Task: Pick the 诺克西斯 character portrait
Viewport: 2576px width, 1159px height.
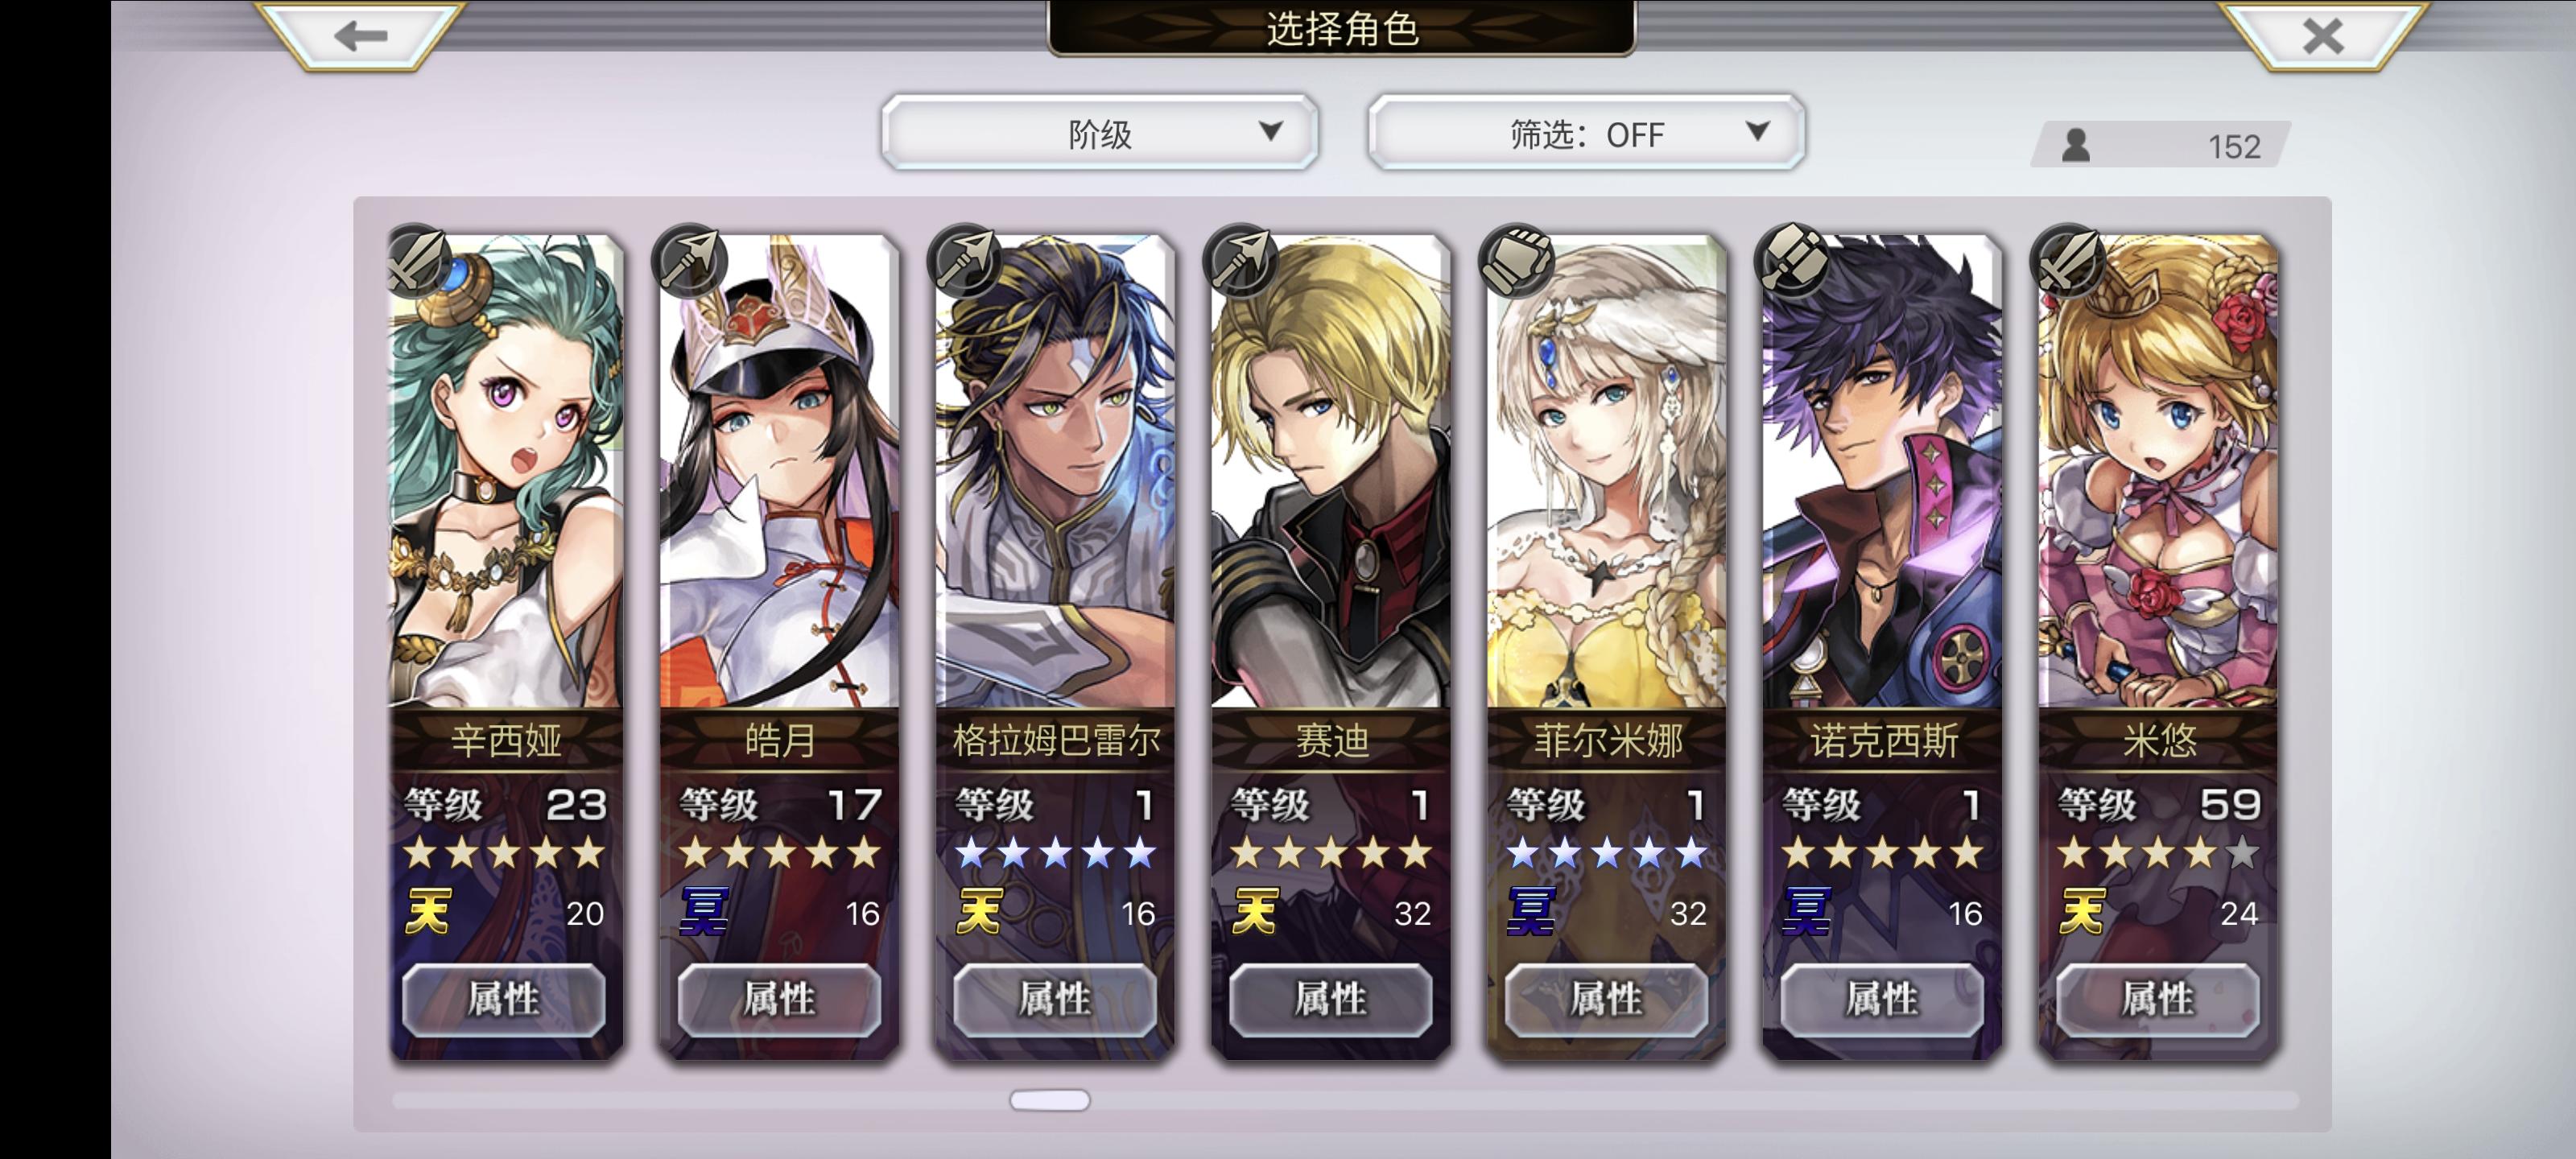Action: pos(1882,471)
